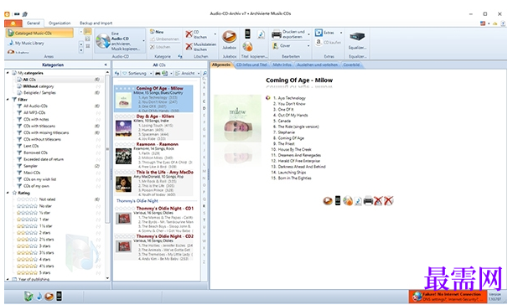Open the Equalizer device icon

coord(357,37)
